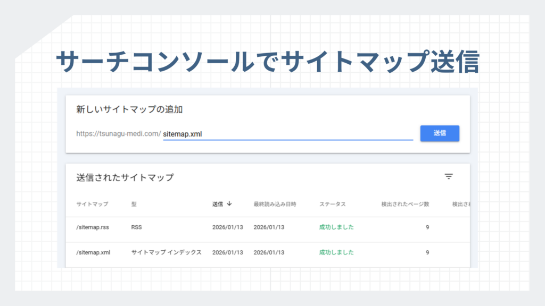Screen dimensions: 545x306
Task: Open the /sitemap.xml entry in the table
Action: [93, 252]
